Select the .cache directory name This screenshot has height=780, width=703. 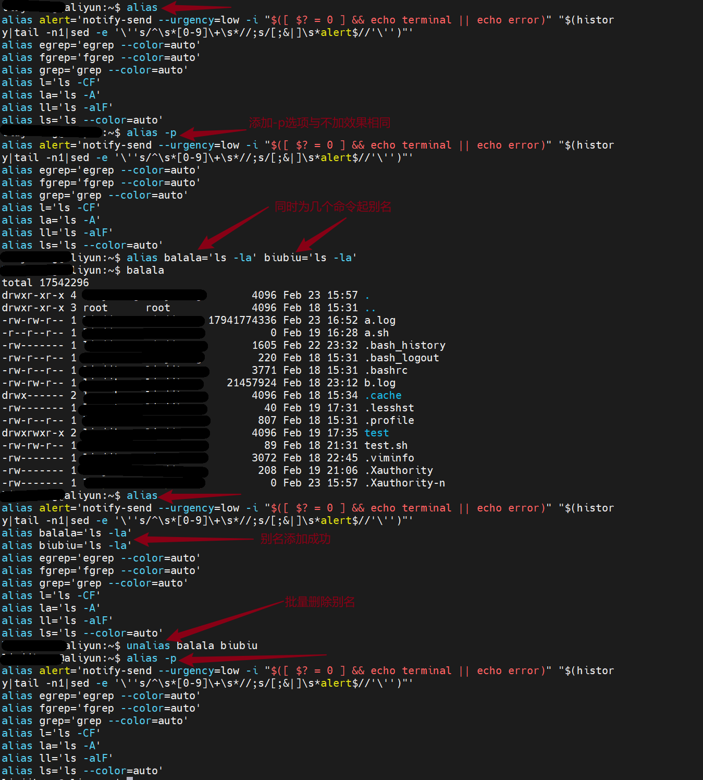pos(384,395)
